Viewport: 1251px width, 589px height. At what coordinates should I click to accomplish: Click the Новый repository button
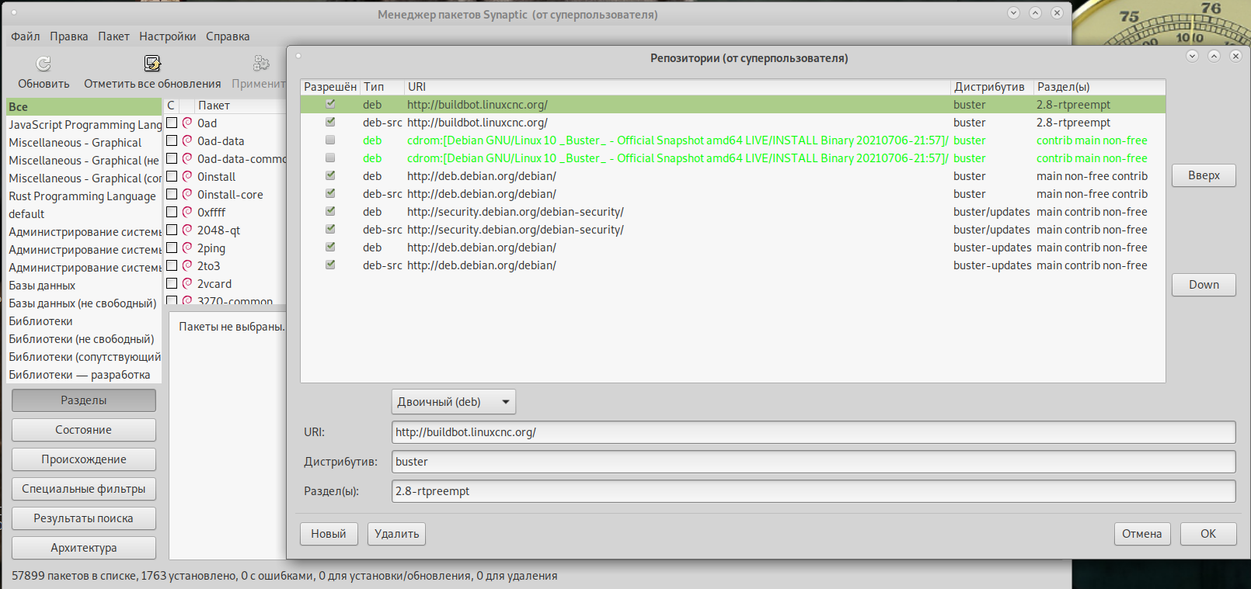coord(329,534)
